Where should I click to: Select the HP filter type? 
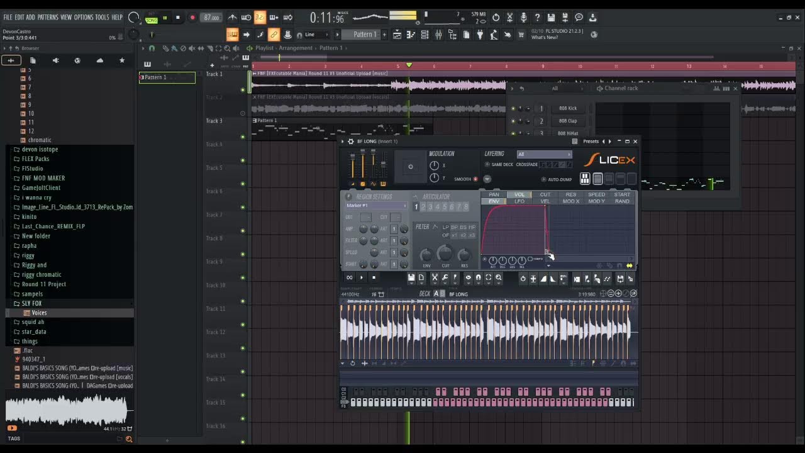click(472, 227)
